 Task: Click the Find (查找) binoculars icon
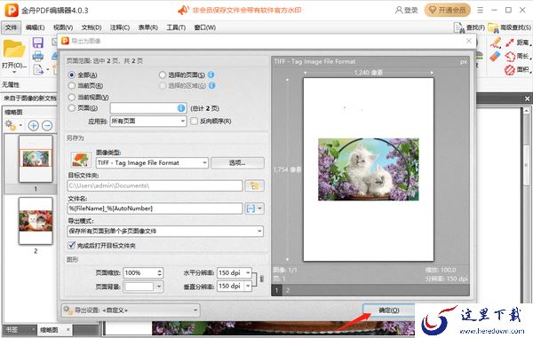(459, 28)
